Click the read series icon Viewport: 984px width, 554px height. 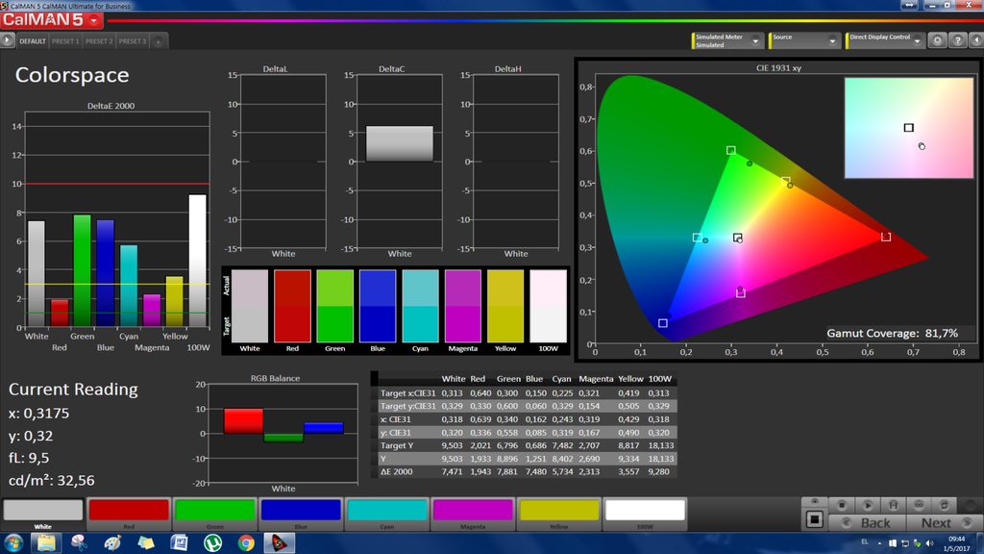coord(893,505)
